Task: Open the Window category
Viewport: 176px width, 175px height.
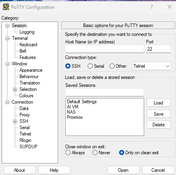Action: (x=20, y=64)
